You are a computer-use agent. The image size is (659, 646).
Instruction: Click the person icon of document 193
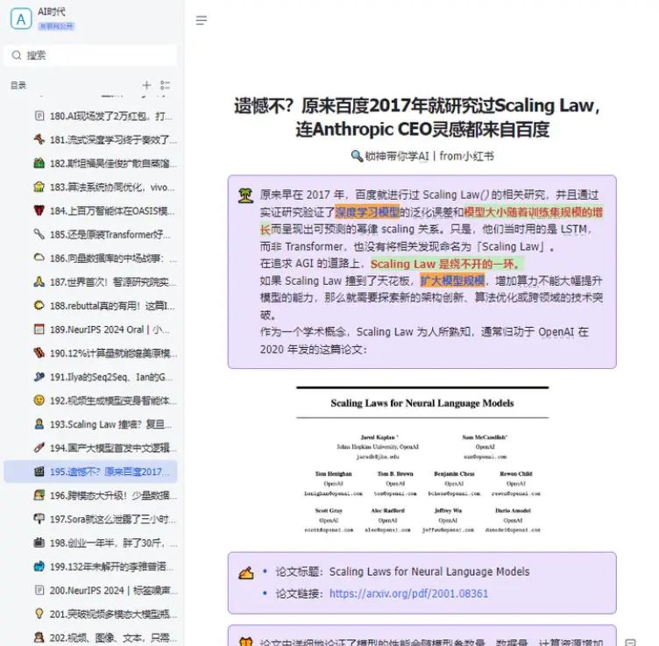(39, 424)
